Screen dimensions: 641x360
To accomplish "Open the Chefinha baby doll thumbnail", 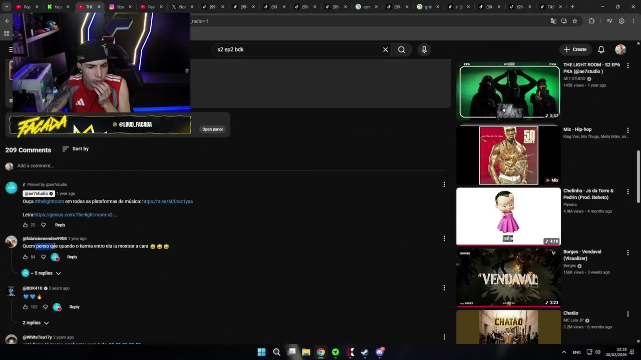I will point(508,216).
